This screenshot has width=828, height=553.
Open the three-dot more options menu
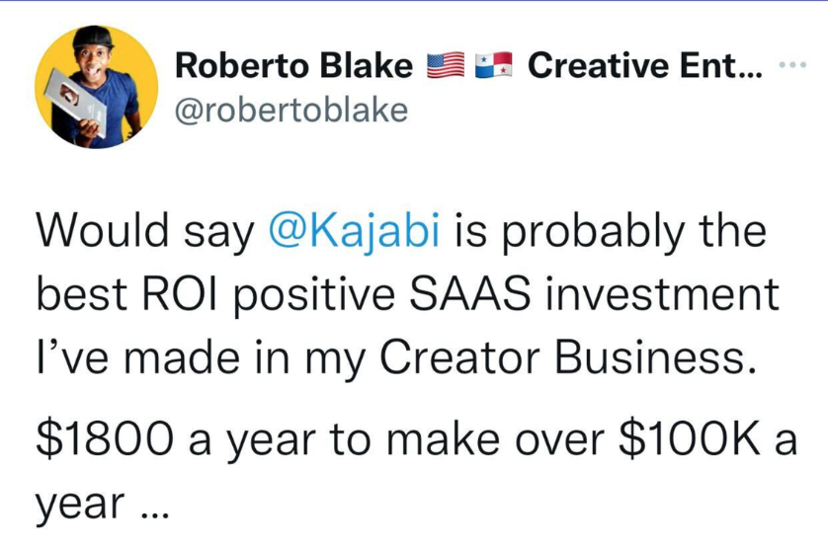(793, 65)
